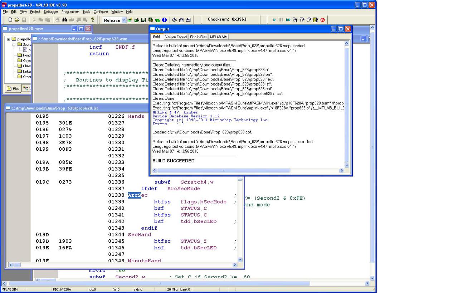Select the Build tab in Output window

point(156,36)
